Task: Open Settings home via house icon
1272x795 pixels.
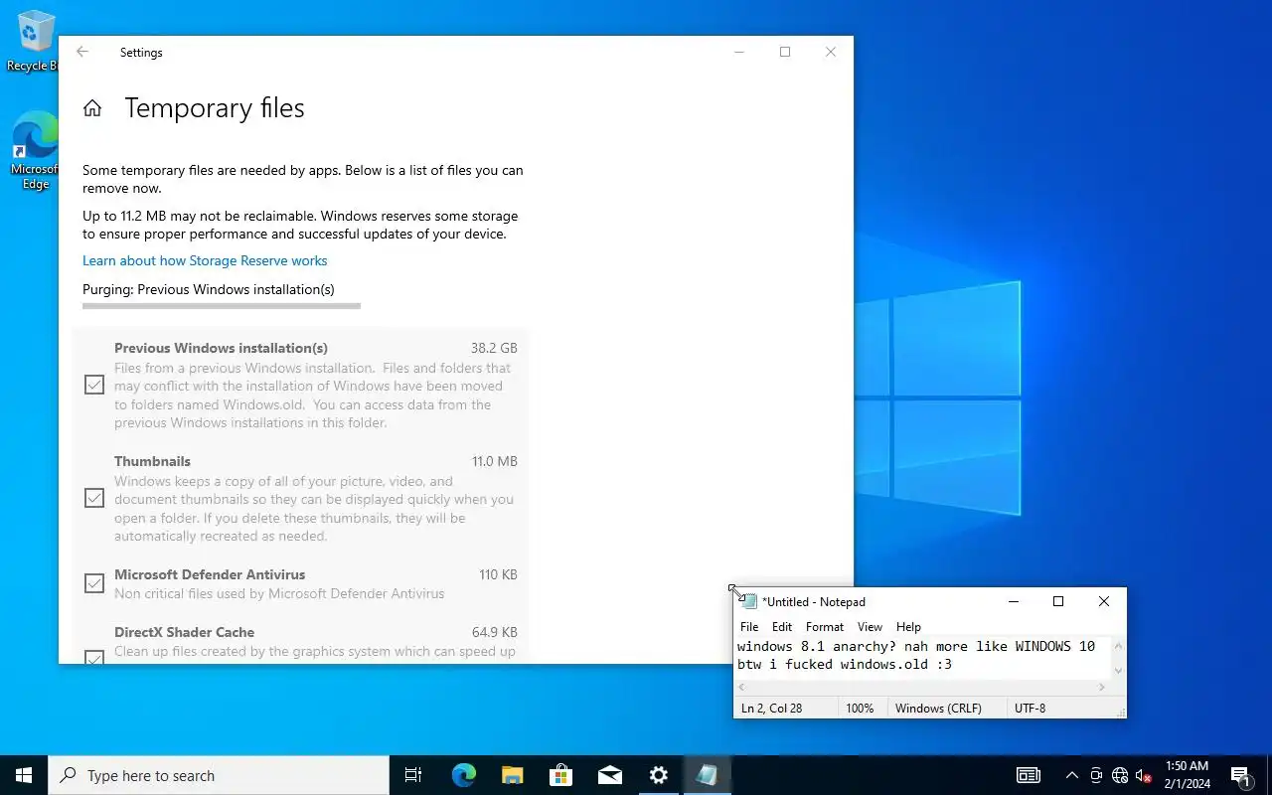Action: point(92,108)
